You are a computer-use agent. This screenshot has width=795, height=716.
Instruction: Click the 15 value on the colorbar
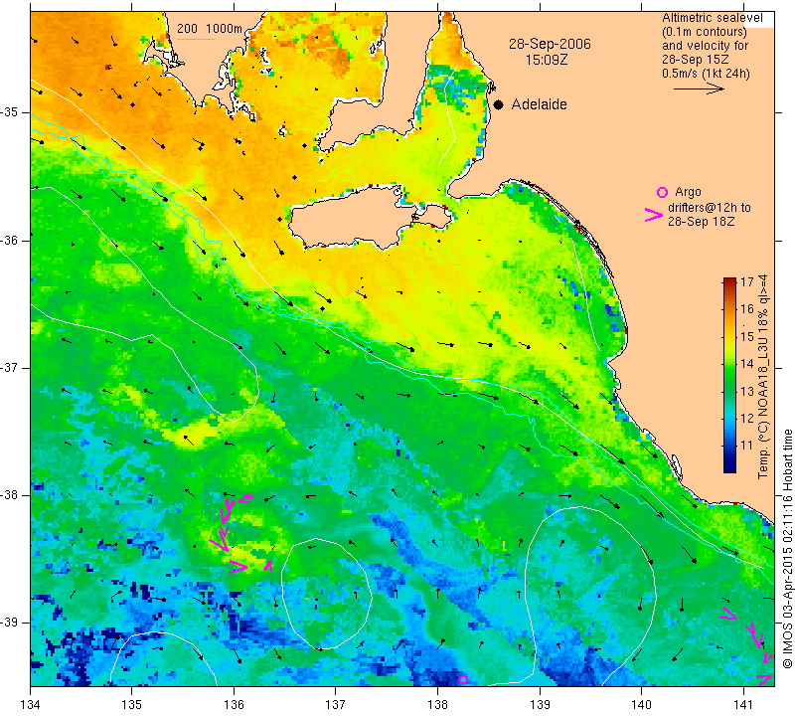(747, 337)
